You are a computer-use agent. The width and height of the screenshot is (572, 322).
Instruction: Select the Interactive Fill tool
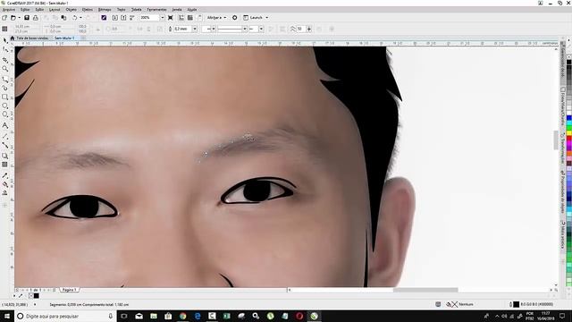5,185
